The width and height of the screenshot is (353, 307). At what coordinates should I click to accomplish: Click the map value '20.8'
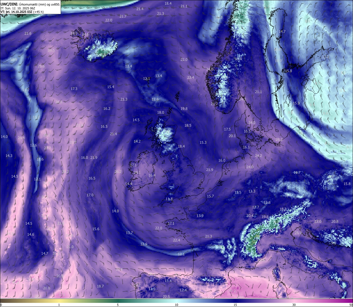(x=335, y=222)
